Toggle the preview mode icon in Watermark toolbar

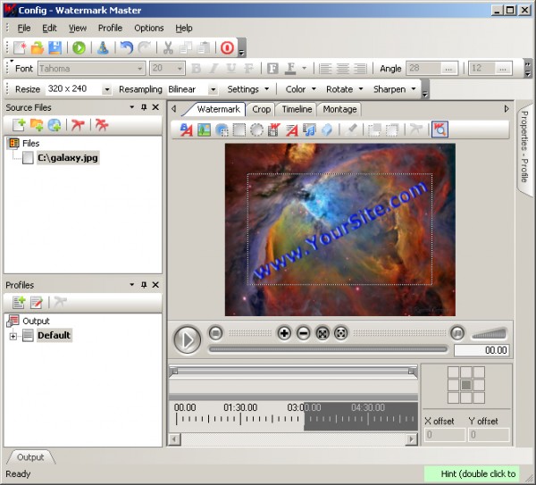tap(440, 130)
